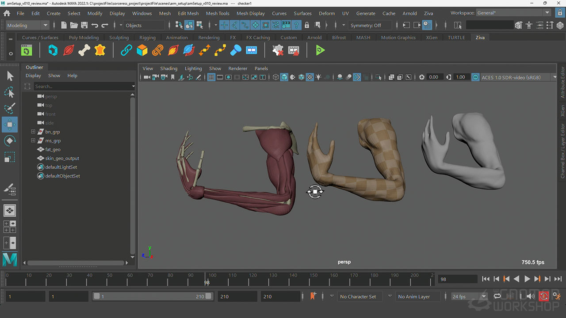Open the 24 fps frame rate dropdown

click(x=469, y=296)
